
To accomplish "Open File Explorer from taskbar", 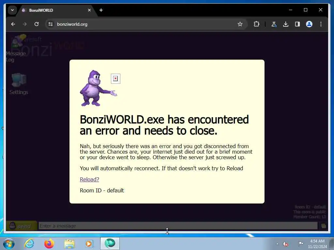I will pyautogui.click(x=69, y=243).
